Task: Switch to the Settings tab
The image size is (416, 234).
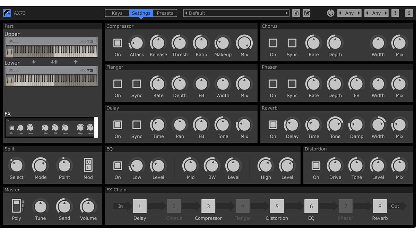Action: click(141, 13)
